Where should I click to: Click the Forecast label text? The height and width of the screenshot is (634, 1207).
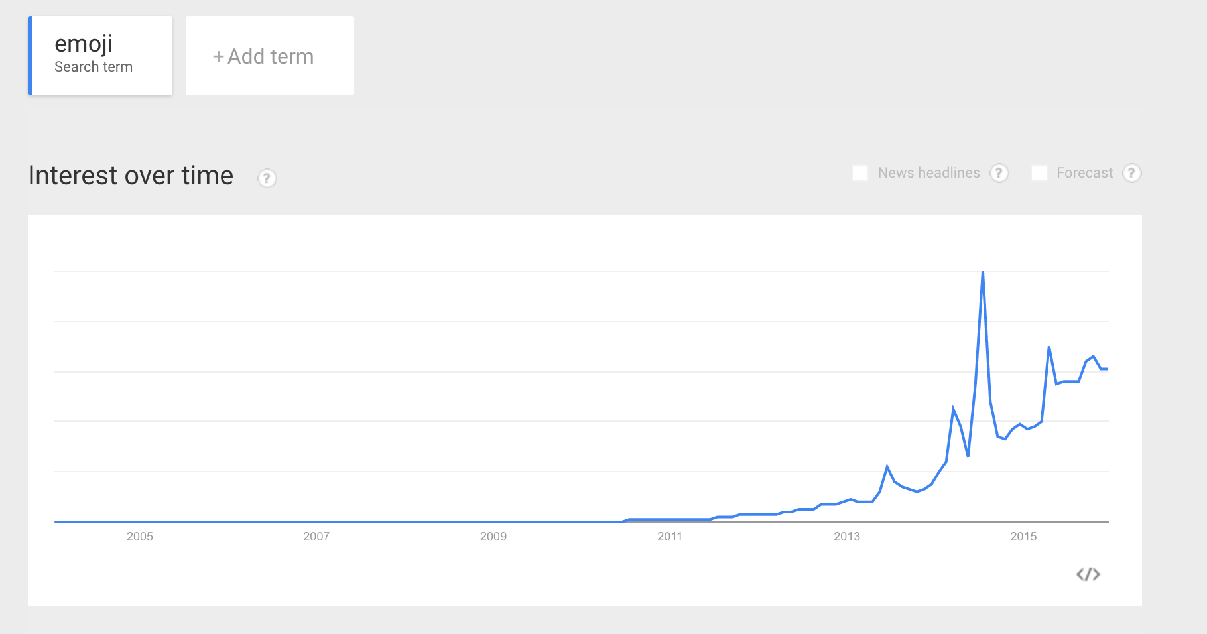(x=1084, y=173)
